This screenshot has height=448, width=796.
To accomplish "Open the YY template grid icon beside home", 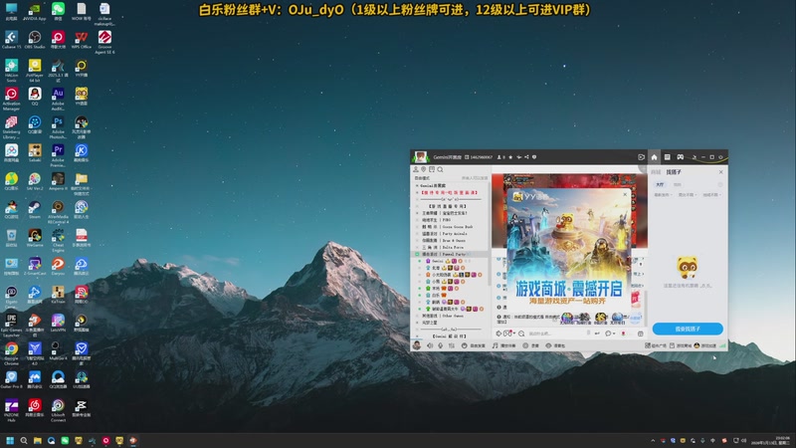I will point(667,157).
